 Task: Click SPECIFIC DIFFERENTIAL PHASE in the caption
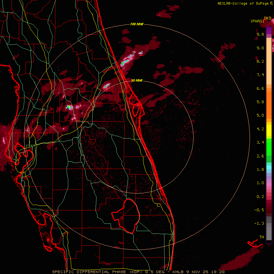89,272
